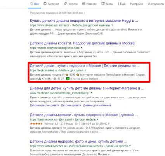The image size is (165, 156).
Task: Click the orange star rating of bestmebelik
Action: point(36,124)
